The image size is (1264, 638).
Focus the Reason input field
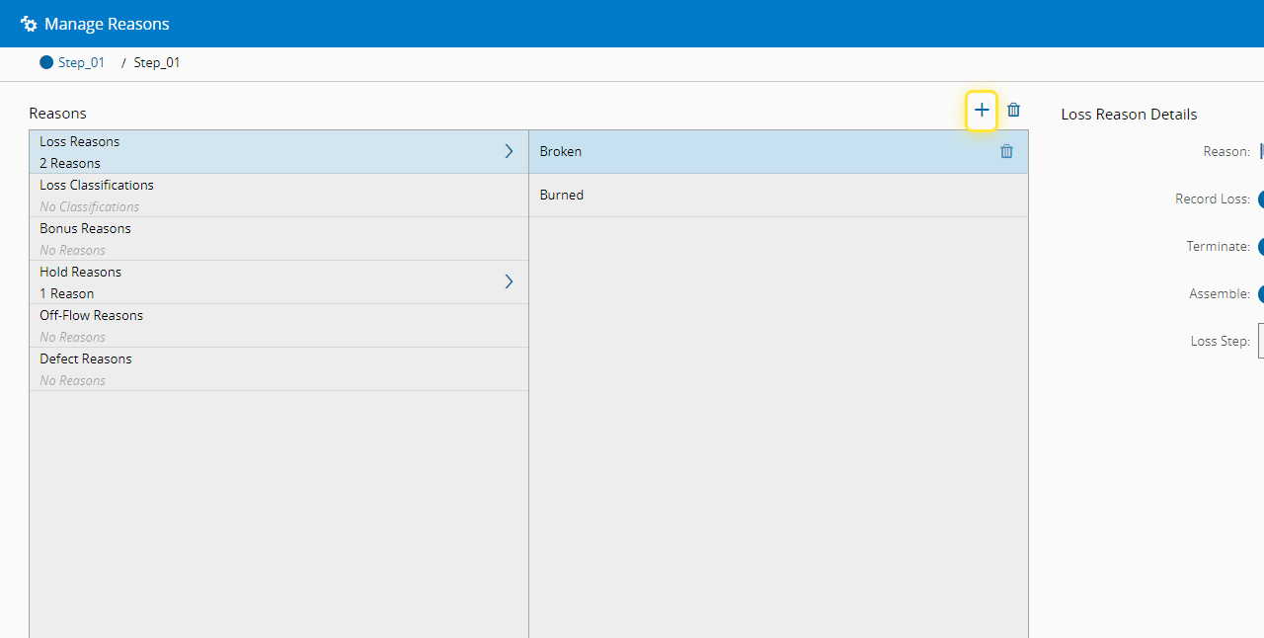click(1261, 151)
